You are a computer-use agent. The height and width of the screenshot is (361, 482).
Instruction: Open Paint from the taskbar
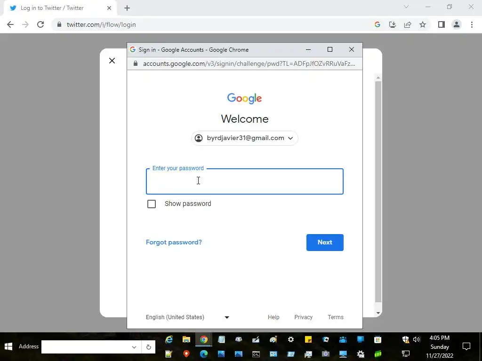(273, 339)
